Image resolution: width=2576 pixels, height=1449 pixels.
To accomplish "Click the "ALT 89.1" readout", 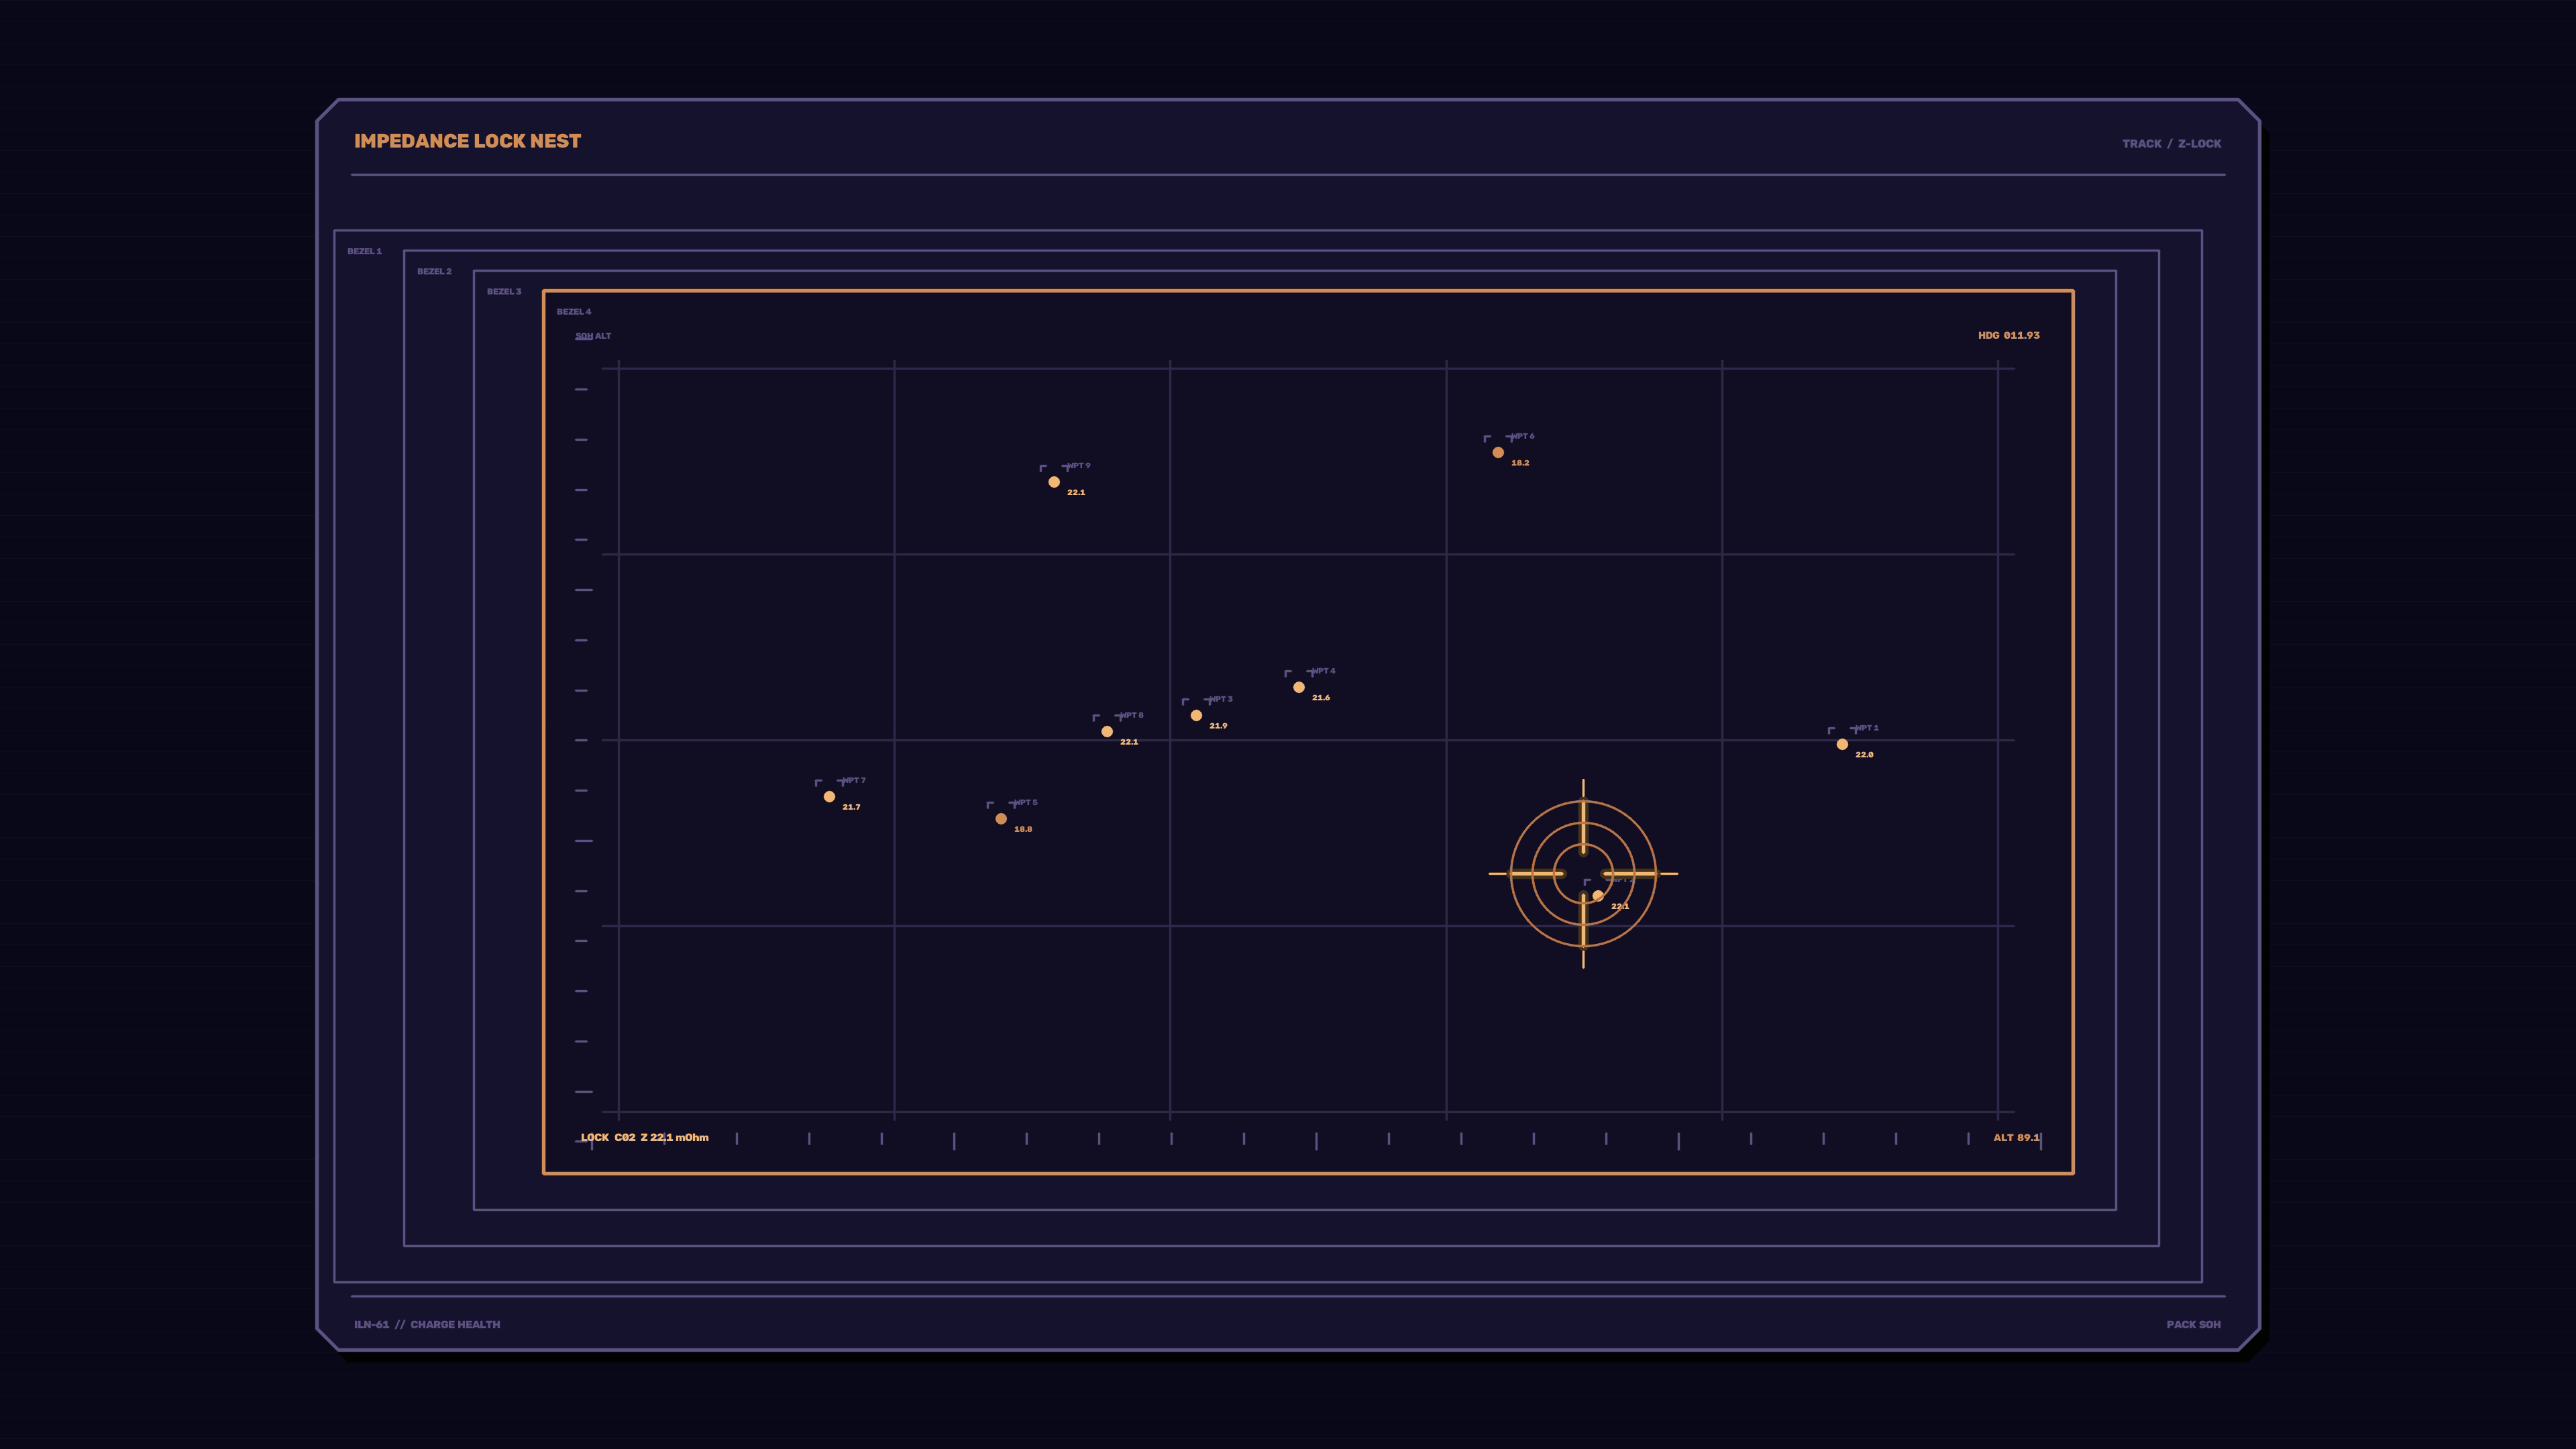I will point(2016,1138).
